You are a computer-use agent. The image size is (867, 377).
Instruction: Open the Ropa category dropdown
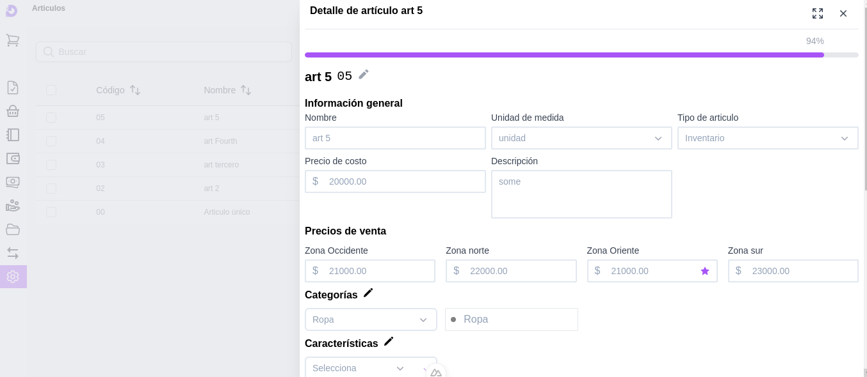(x=371, y=319)
